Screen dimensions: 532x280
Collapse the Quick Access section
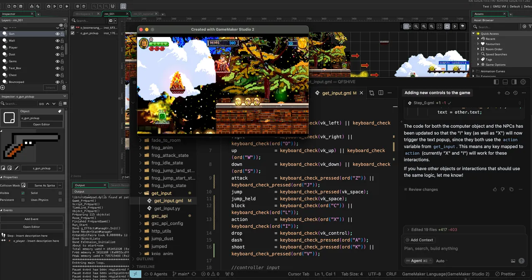pos(473,34)
